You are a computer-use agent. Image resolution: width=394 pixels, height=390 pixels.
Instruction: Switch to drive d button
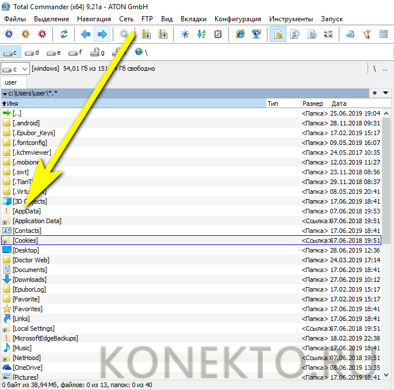coord(32,52)
